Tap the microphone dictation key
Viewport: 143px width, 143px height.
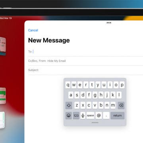83,116
